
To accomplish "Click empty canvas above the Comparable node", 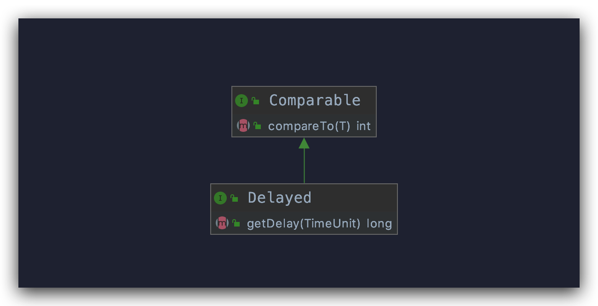I will click(304, 51).
